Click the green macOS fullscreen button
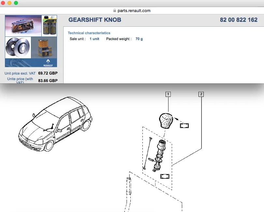 click(16, 3)
